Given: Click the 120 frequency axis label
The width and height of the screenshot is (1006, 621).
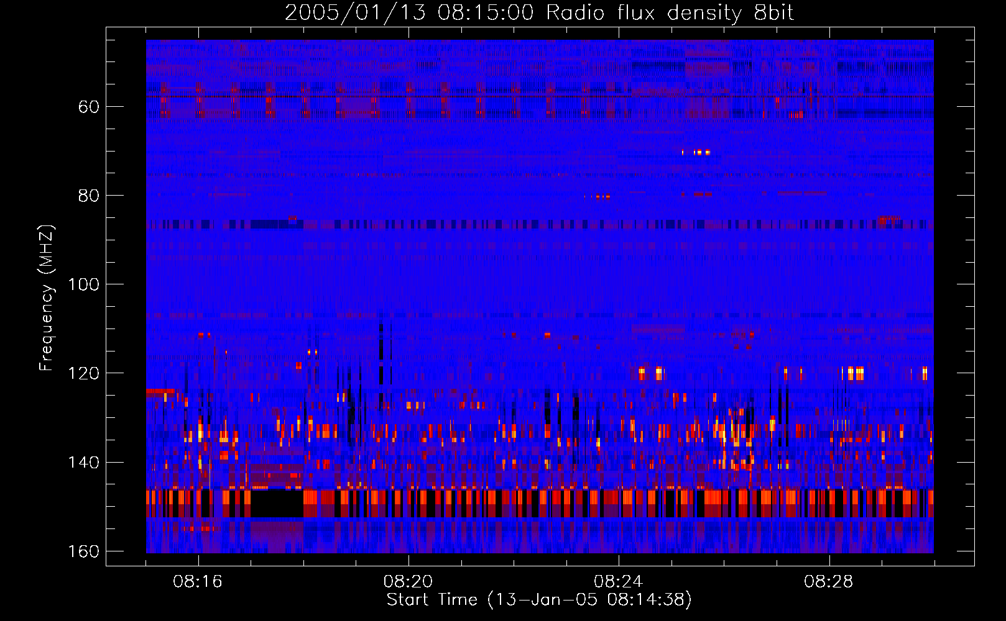Looking at the screenshot, I should (84, 373).
